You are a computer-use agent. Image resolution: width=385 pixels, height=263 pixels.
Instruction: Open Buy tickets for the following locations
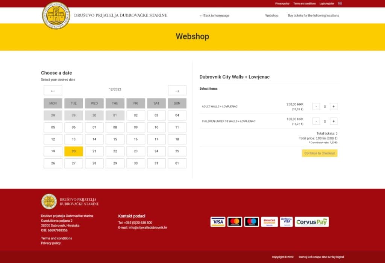point(314,15)
